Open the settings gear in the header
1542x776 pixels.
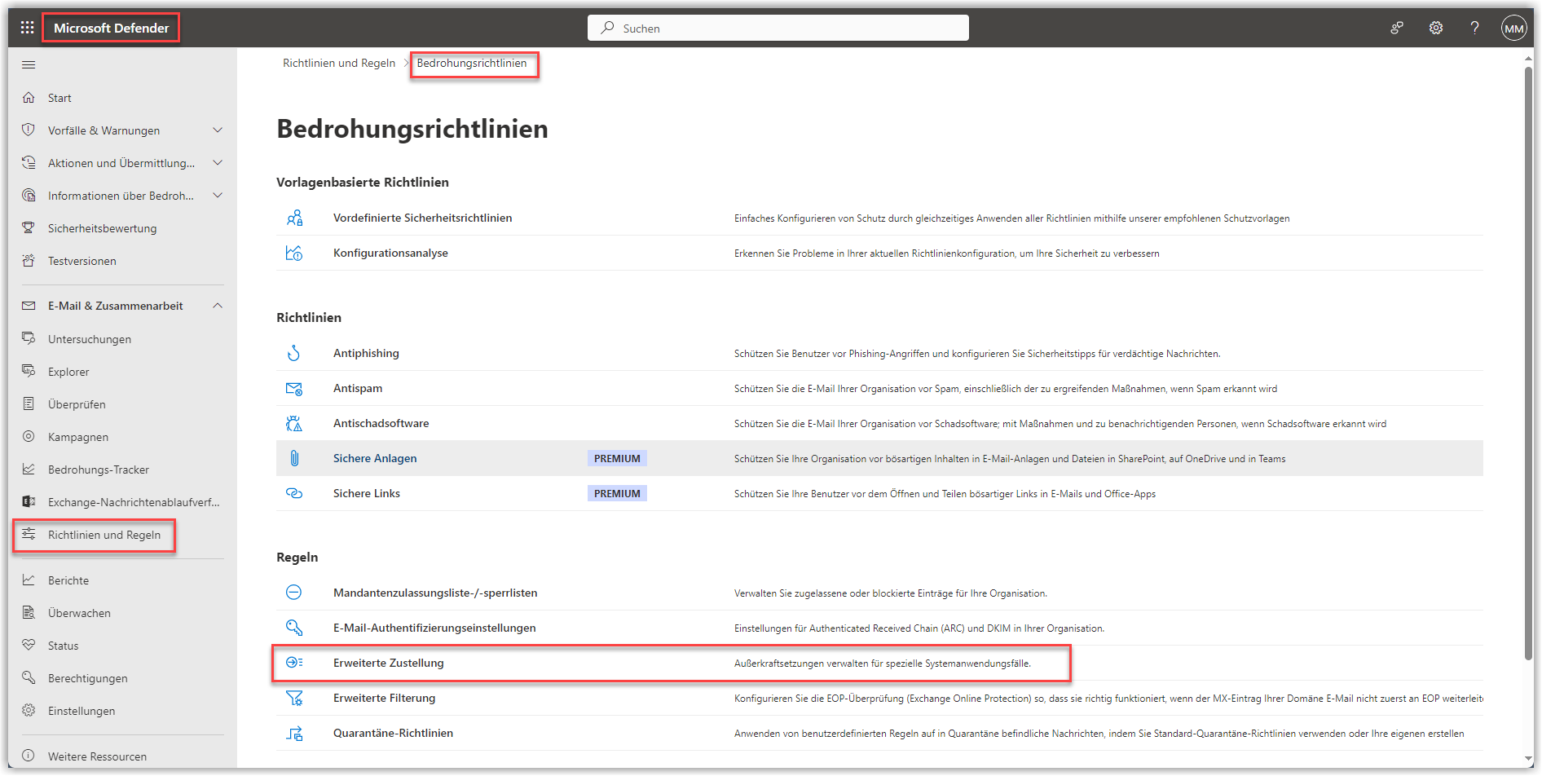(x=1436, y=28)
